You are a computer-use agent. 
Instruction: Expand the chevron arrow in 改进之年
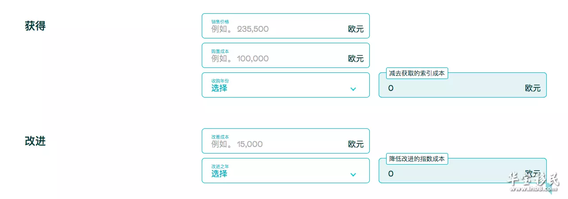pos(353,174)
